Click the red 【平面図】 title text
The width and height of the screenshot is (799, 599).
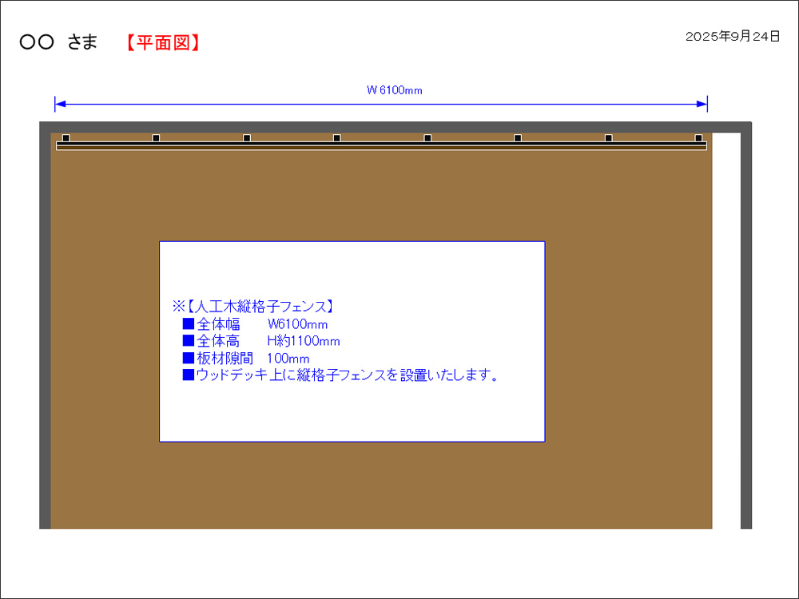162,43
